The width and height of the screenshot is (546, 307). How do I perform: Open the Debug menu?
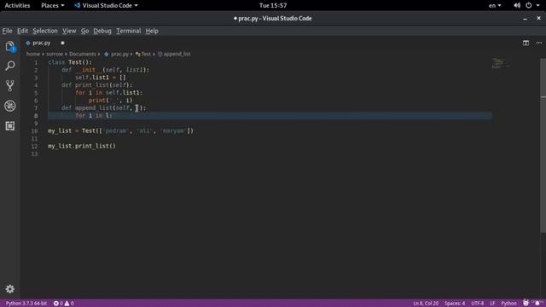102,31
